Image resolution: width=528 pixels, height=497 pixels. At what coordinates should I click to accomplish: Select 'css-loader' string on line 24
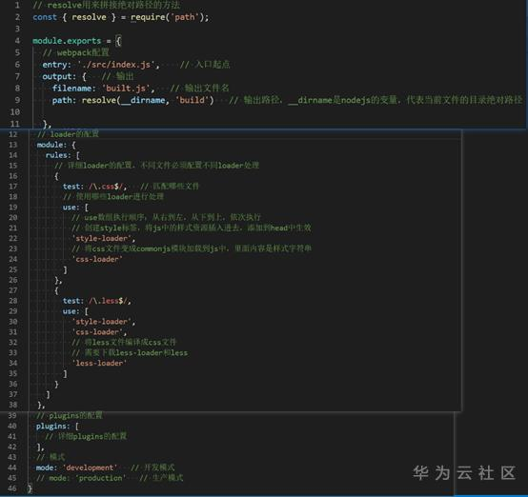click(x=97, y=259)
